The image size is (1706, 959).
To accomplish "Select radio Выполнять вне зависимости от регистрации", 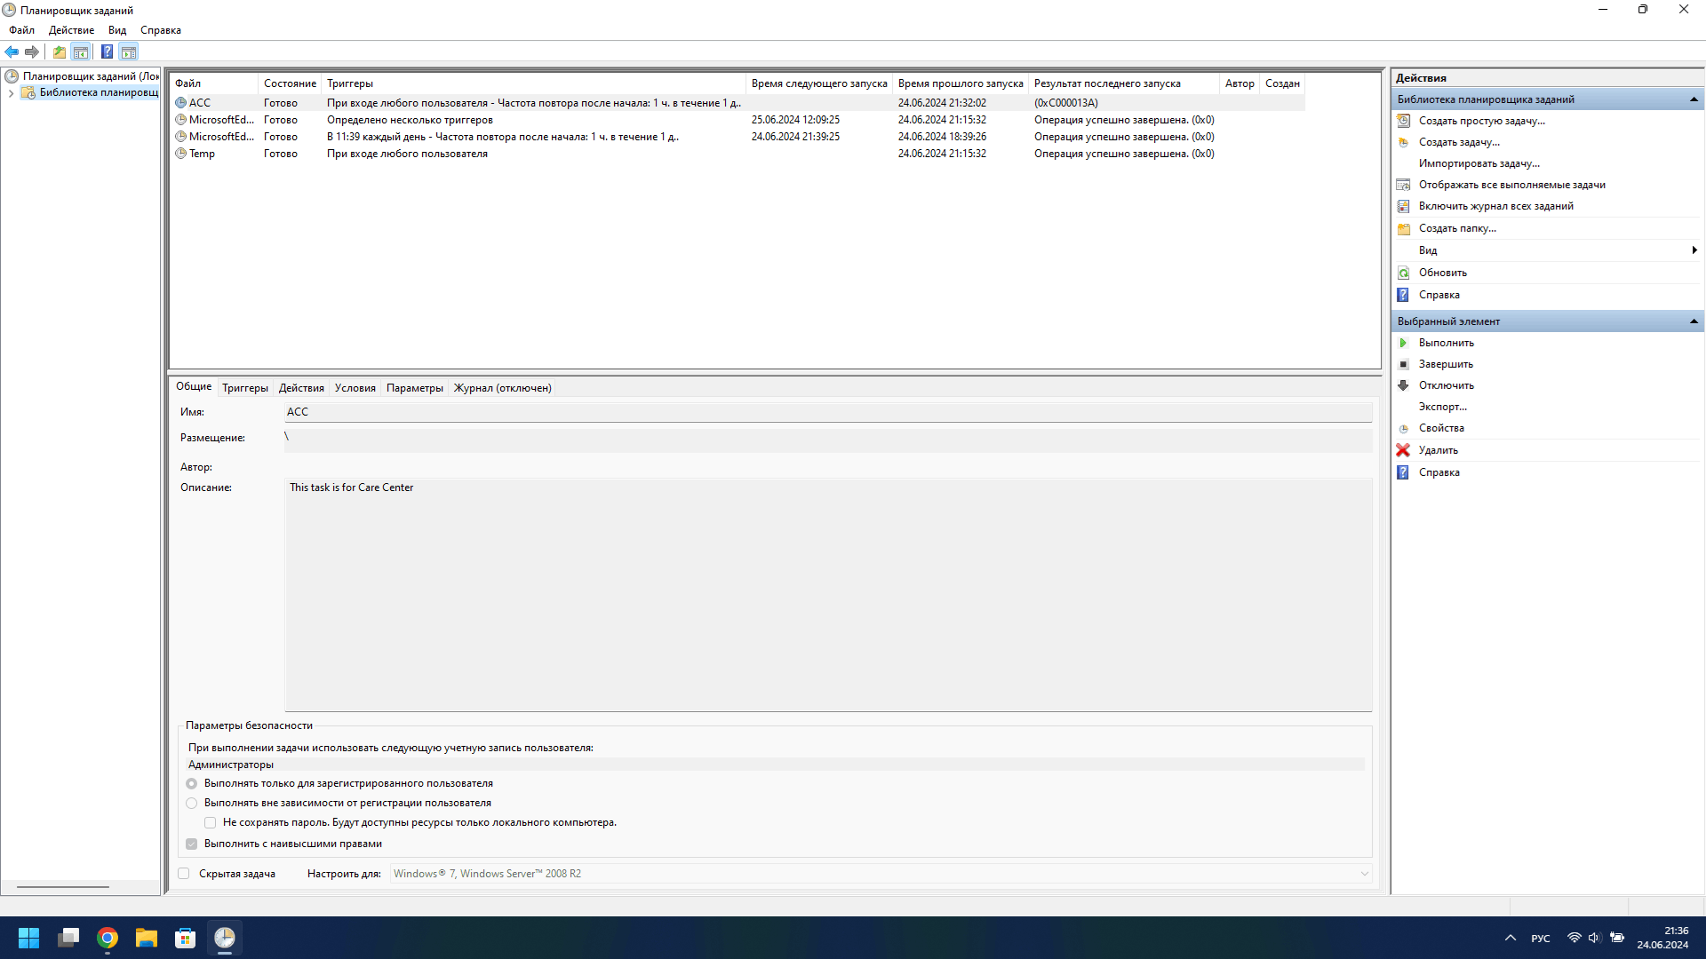I will pyautogui.click(x=192, y=803).
